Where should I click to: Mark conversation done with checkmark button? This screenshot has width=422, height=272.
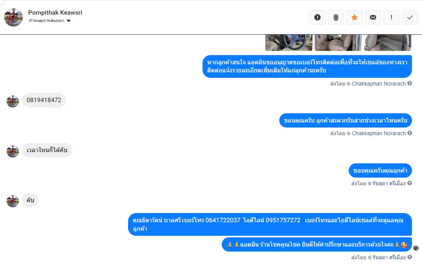tap(410, 17)
